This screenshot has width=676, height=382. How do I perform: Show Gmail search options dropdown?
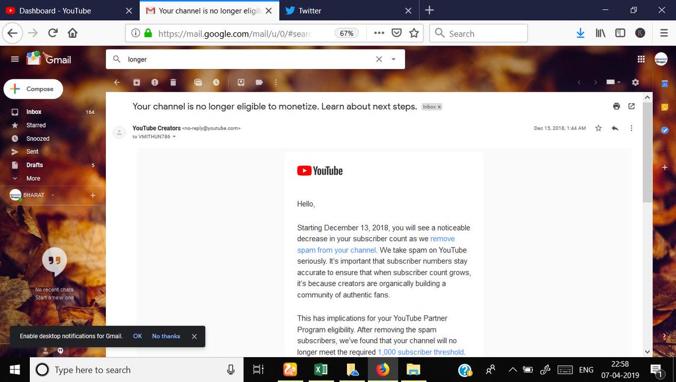[393, 59]
